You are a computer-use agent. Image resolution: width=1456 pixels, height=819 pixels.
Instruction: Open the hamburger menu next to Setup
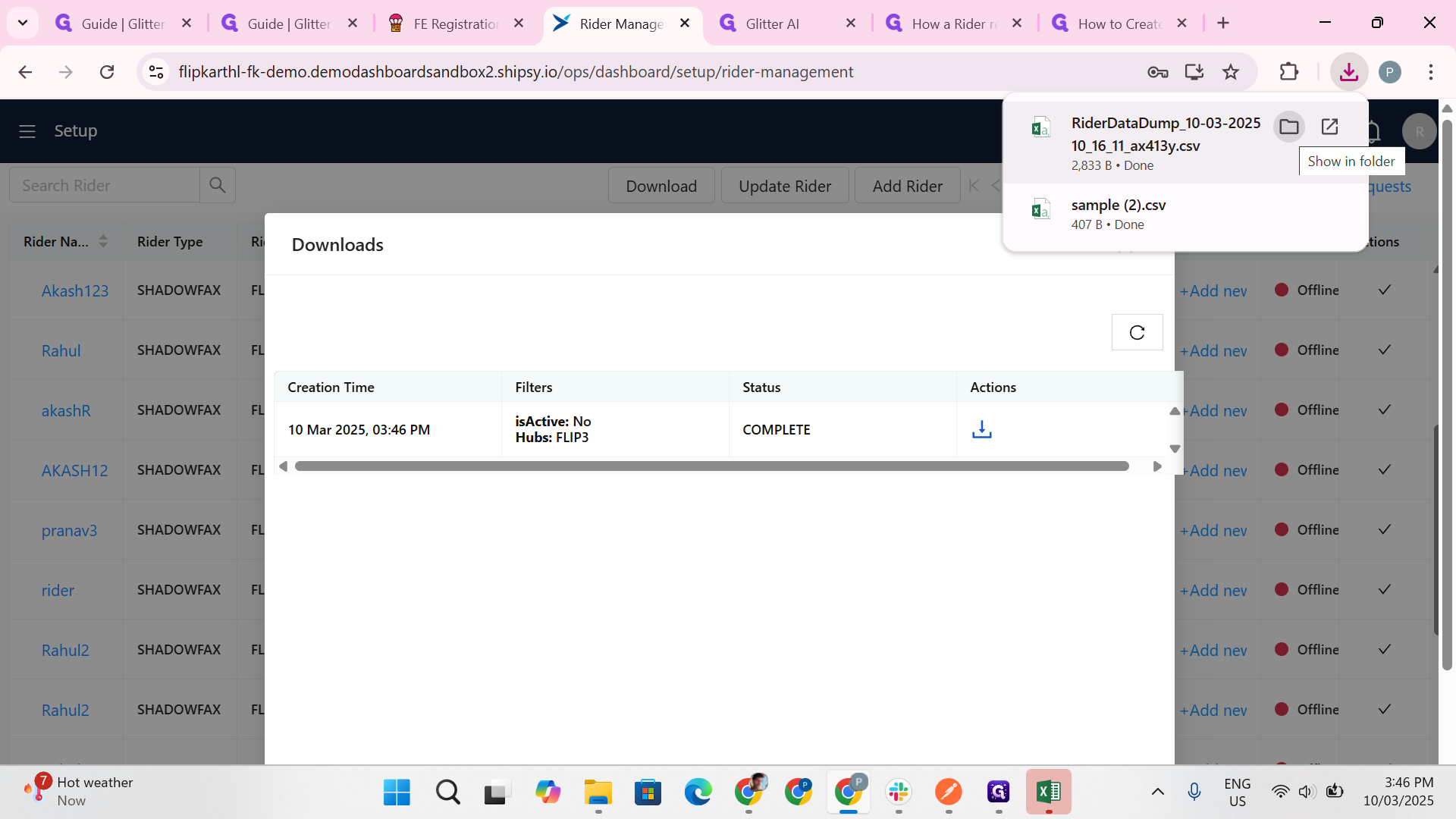[27, 131]
